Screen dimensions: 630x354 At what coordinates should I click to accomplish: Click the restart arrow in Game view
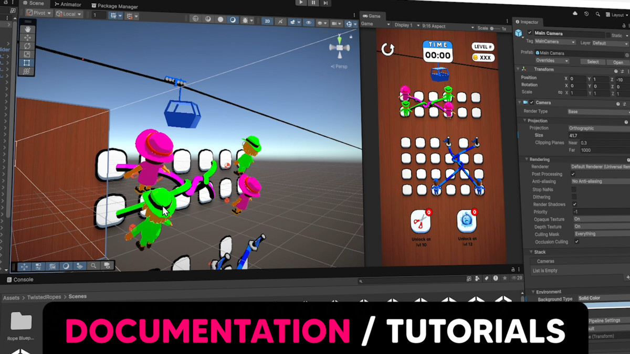[x=387, y=49]
